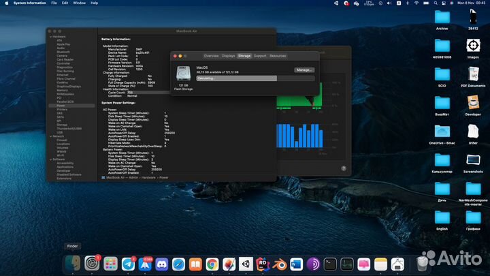Select Firewall in the Network sidebar
The image size is (490, 276).
tap(62, 140)
